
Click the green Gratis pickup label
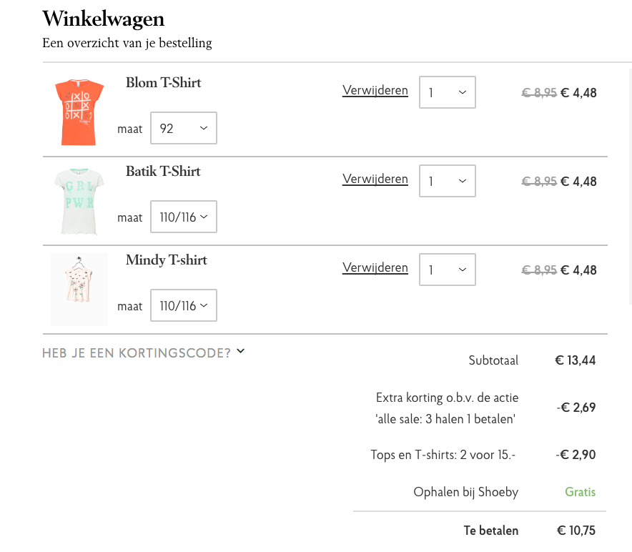click(x=580, y=492)
